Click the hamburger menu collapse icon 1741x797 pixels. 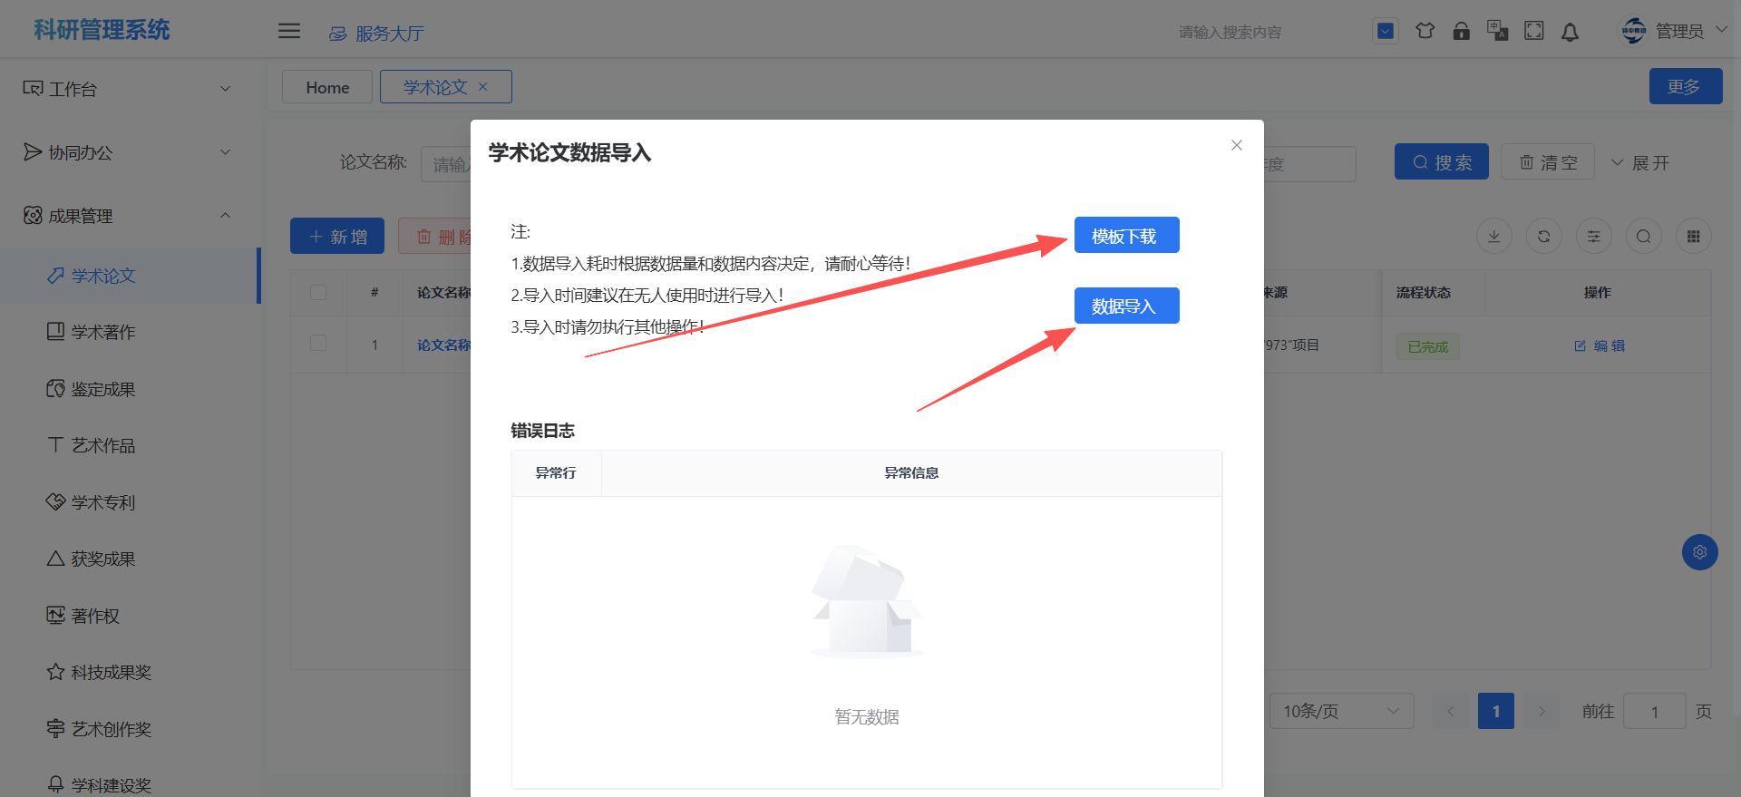pos(288,31)
